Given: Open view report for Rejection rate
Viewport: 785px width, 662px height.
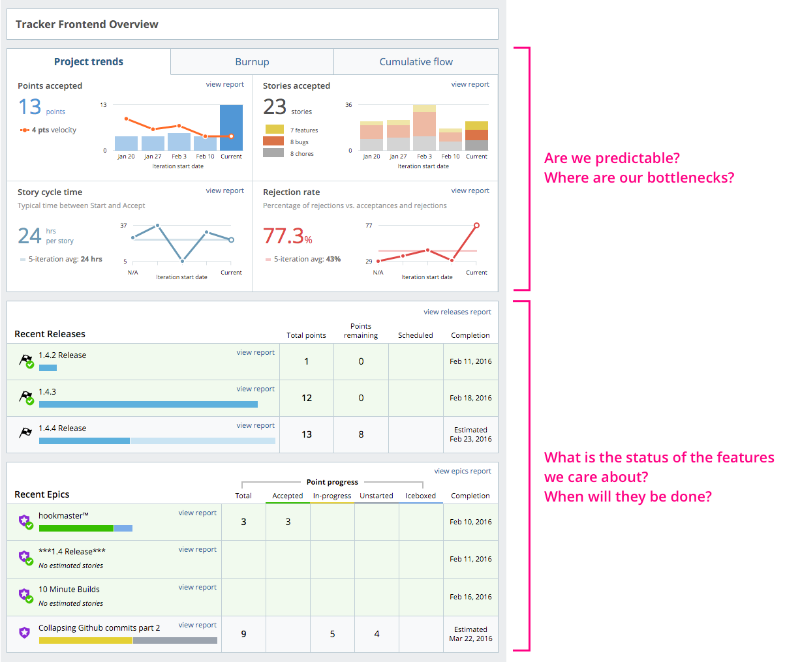Looking at the screenshot, I should click(x=470, y=190).
